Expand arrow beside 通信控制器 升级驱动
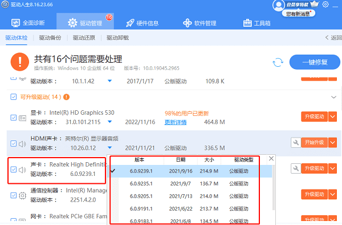 (333, 194)
